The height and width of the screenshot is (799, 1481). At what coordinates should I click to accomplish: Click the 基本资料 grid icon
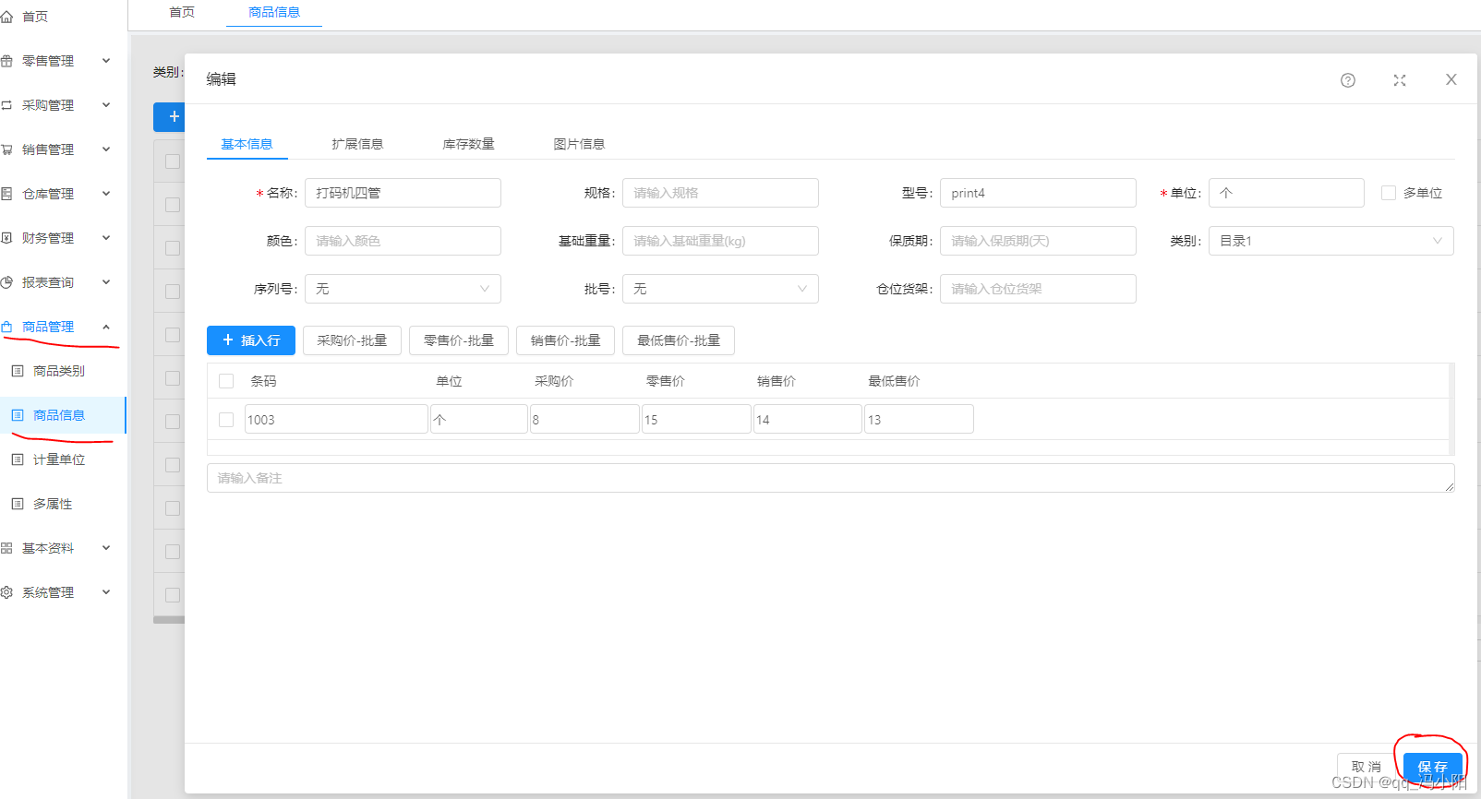click(6, 548)
